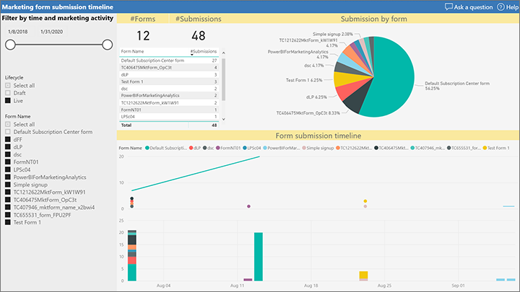Click the dLP red legend marker
Viewport: 520px width, 292px height.
(191, 148)
